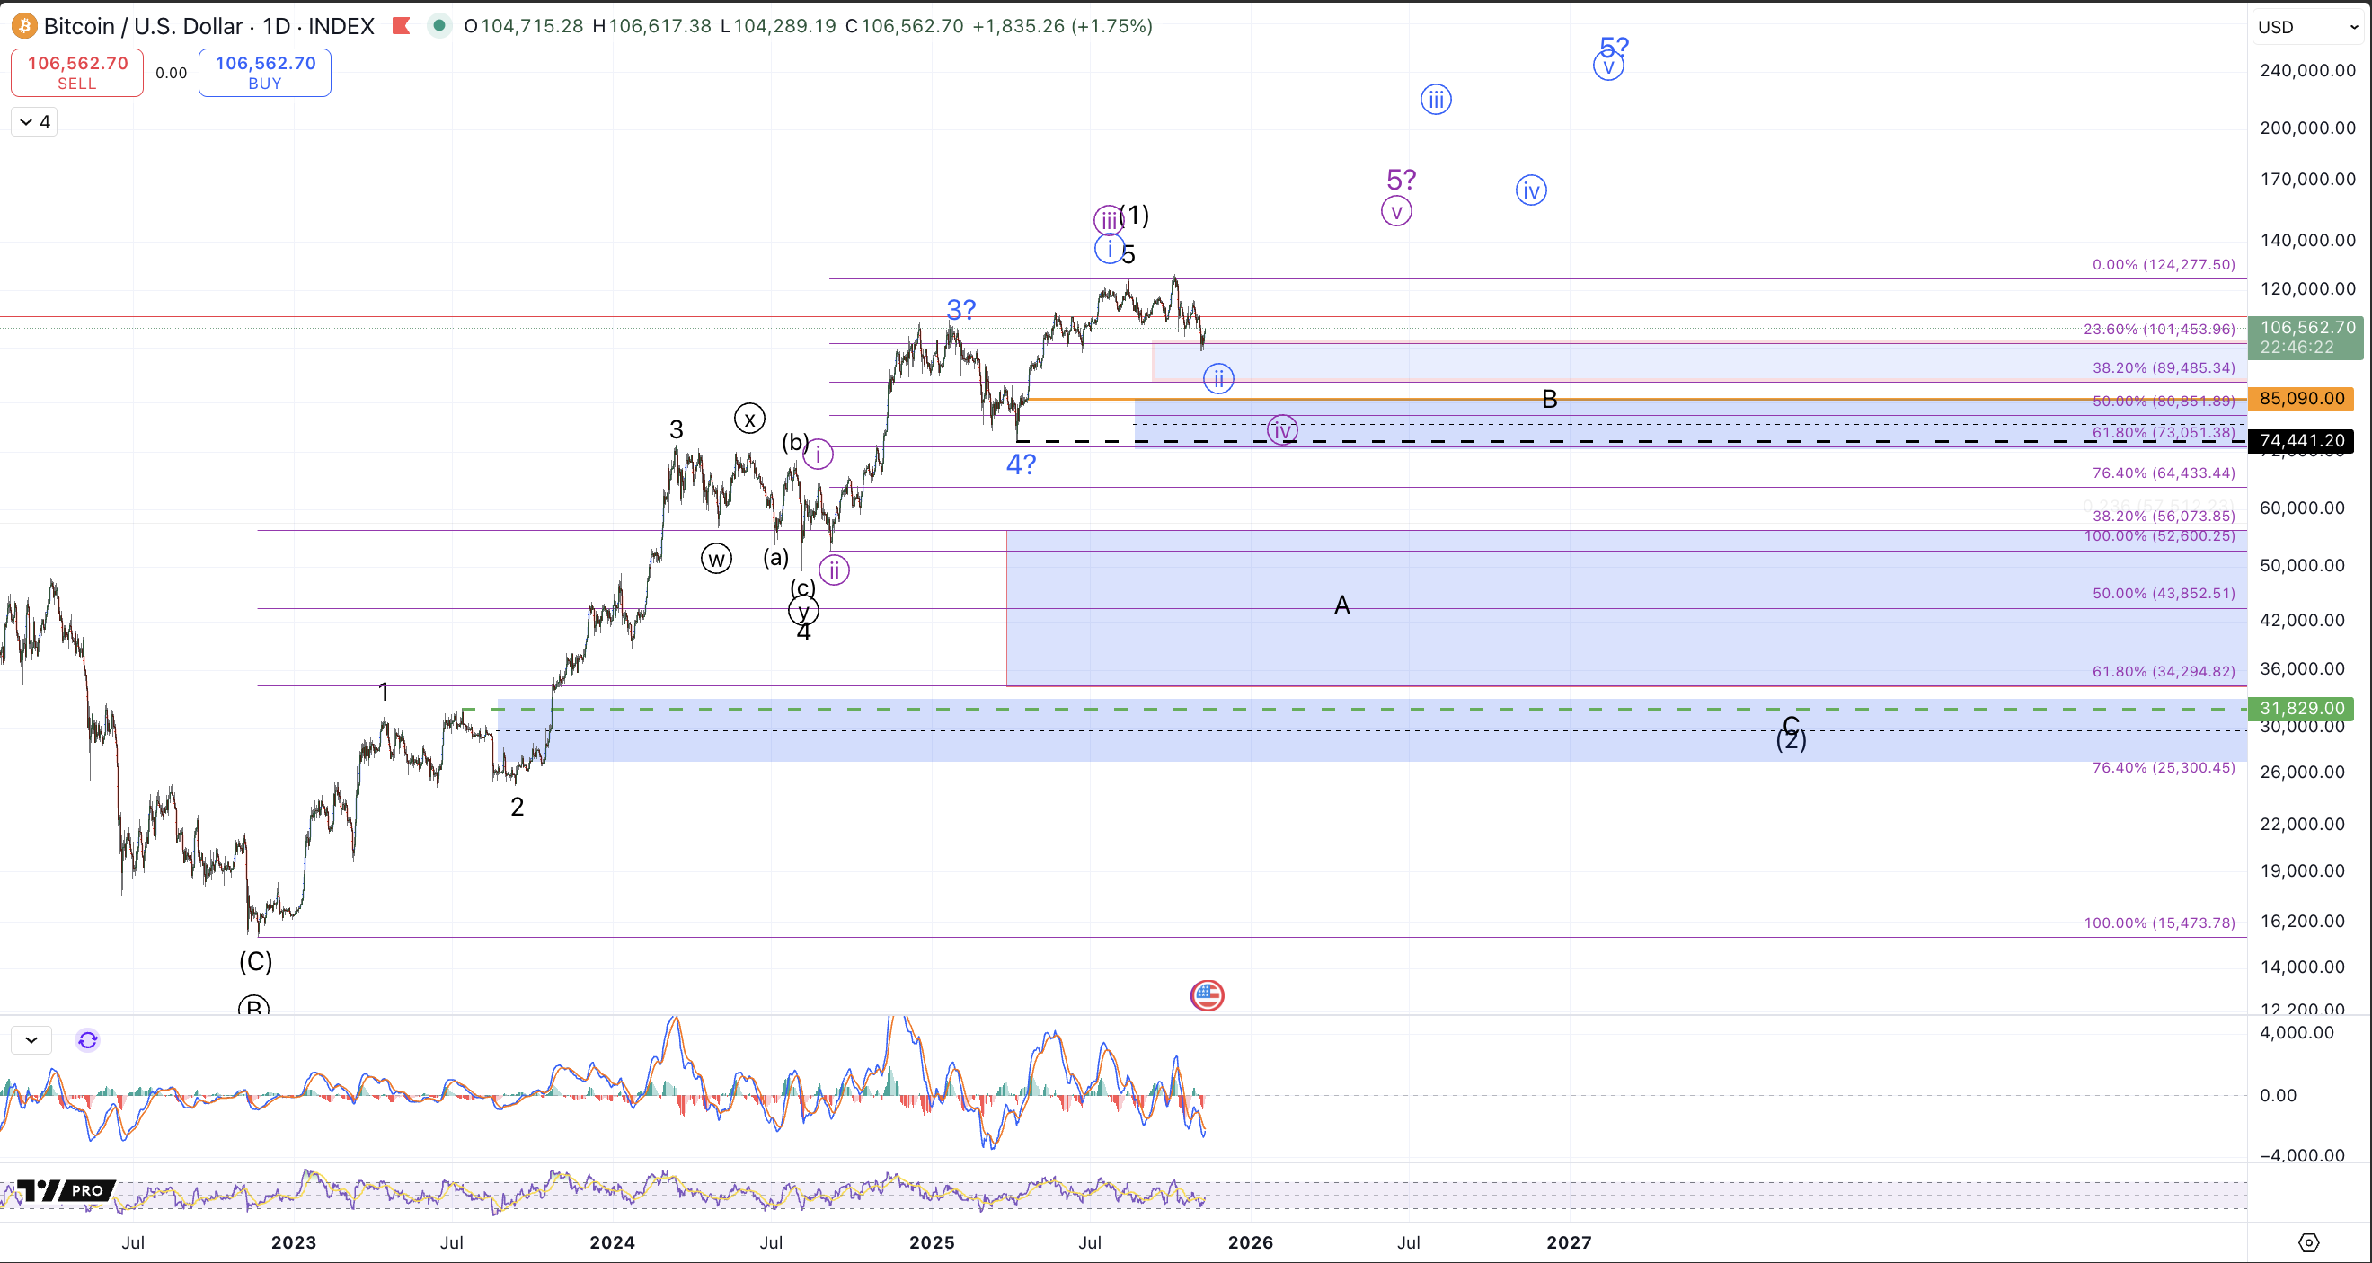The width and height of the screenshot is (2372, 1263).
Task: Collapse the indicator pane legend chevron
Action: 31,1040
